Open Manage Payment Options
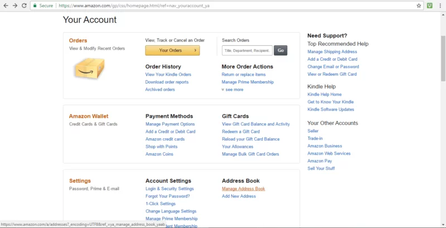Image resolution: width=446 pixels, height=228 pixels. click(170, 124)
